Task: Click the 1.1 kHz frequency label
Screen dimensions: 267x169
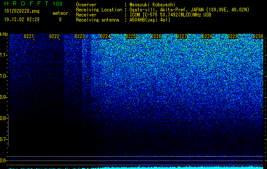Action: click(x=3, y=55)
